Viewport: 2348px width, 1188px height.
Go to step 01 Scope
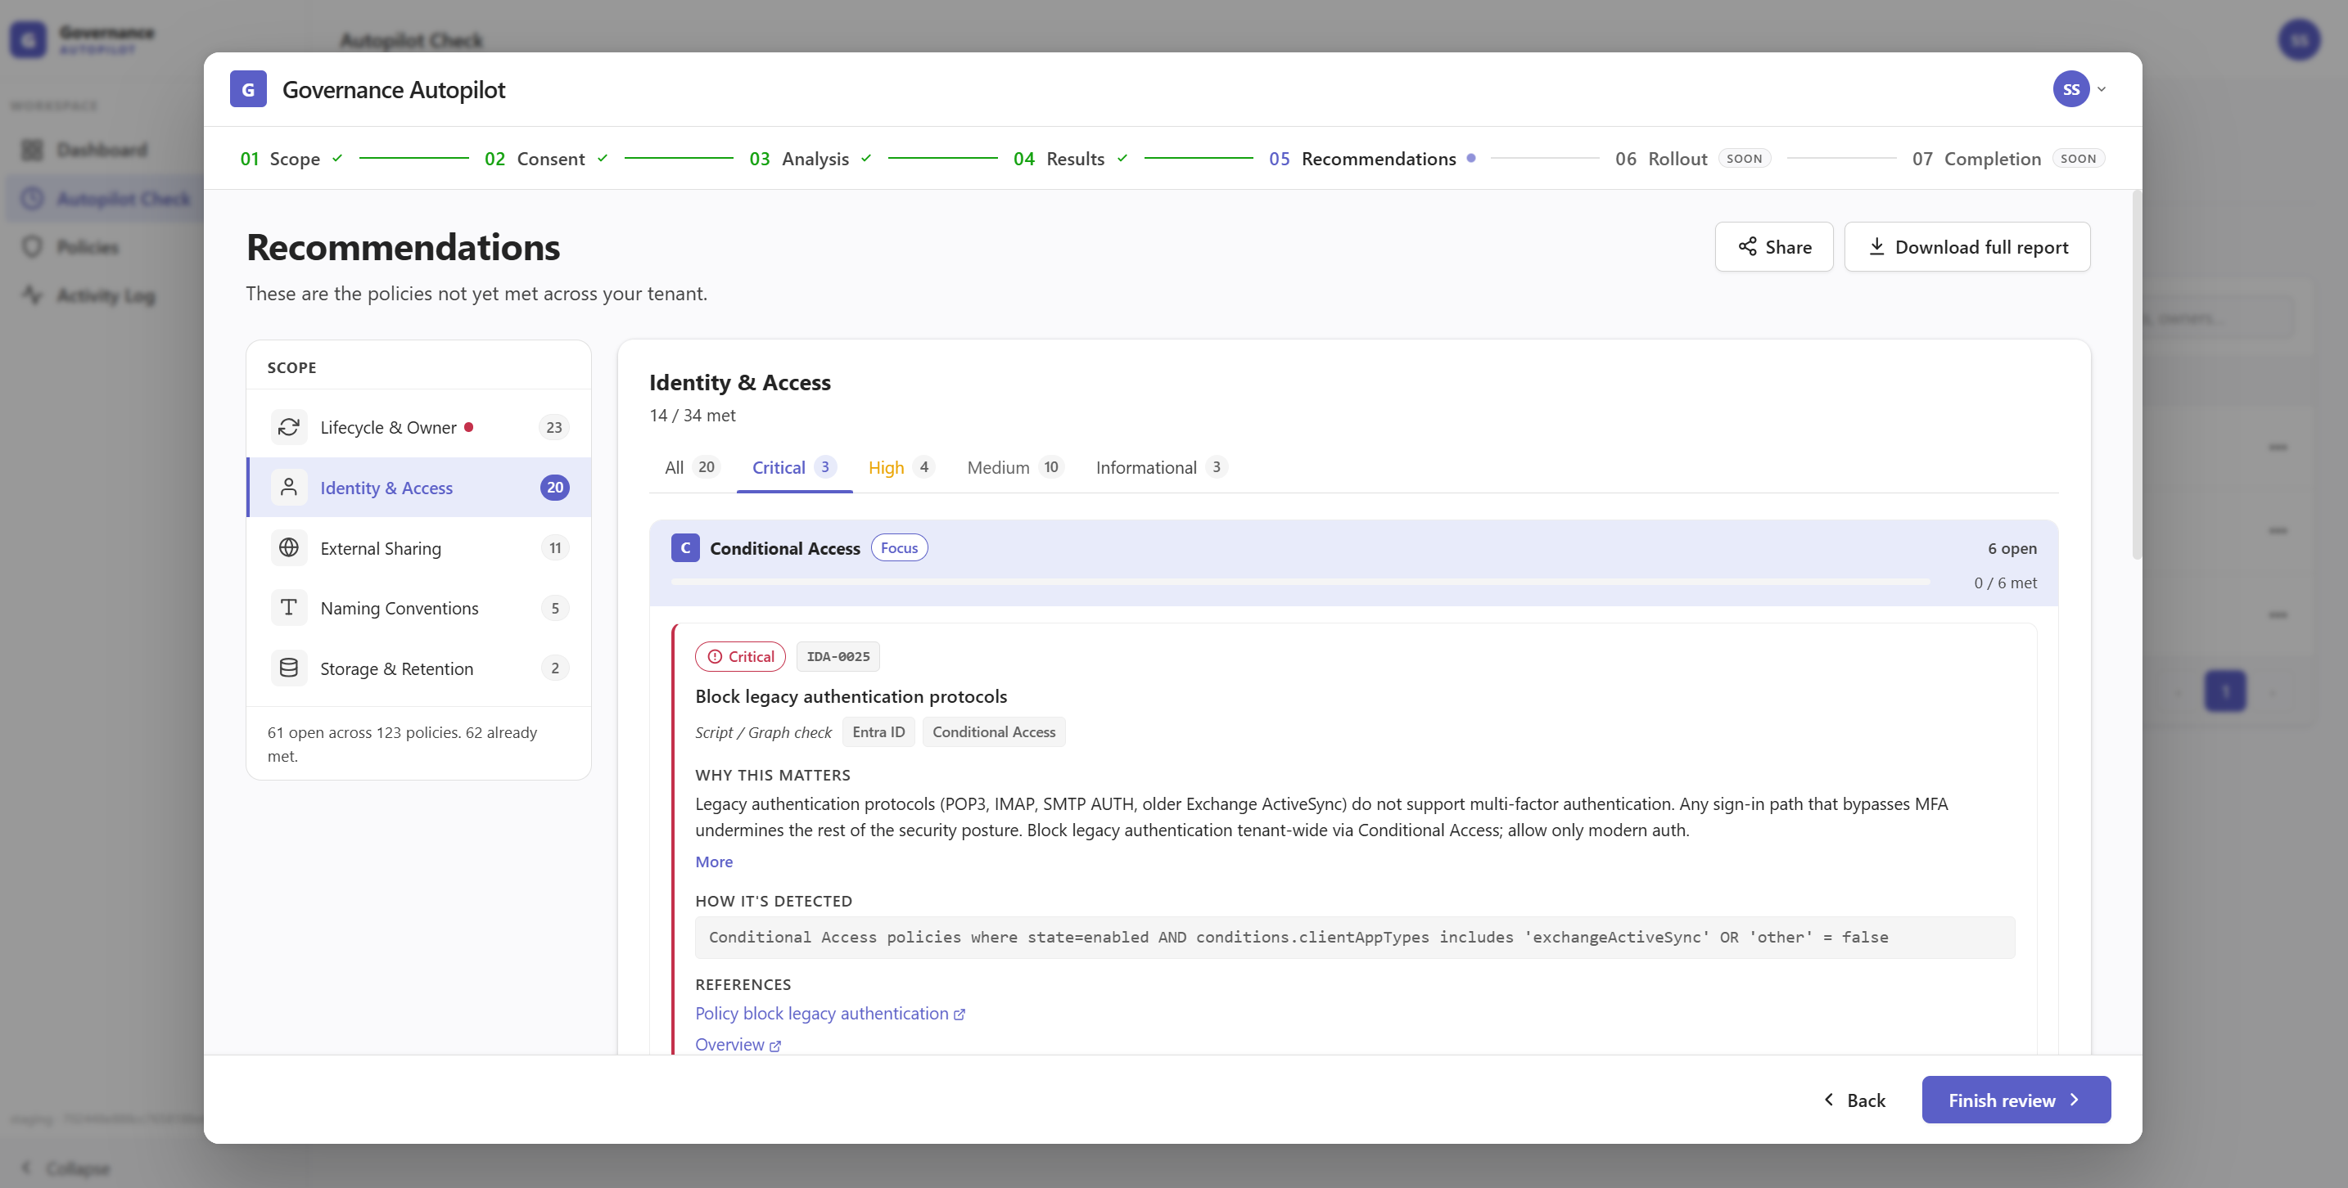291,159
